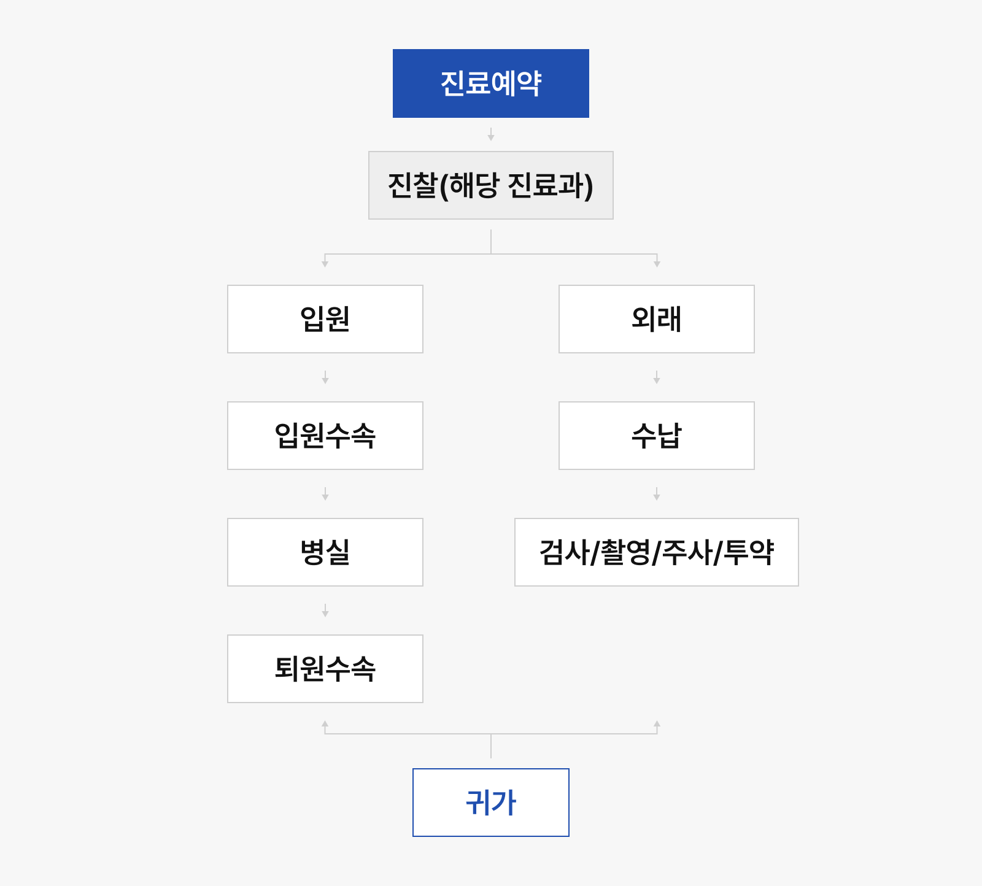Click the arrow pointing down to 외래
This screenshot has height=886, width=982.
coord(657,261)
